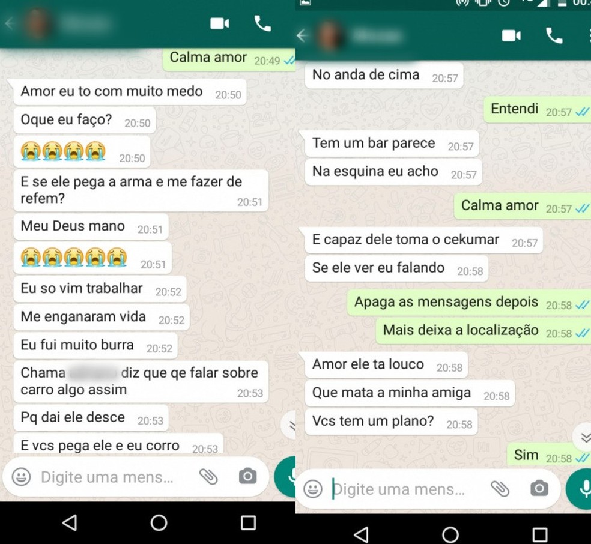This screenshot has width=591, height=544.
Task: Open emoji picker in left chat
Action: [x=21, y=477]
